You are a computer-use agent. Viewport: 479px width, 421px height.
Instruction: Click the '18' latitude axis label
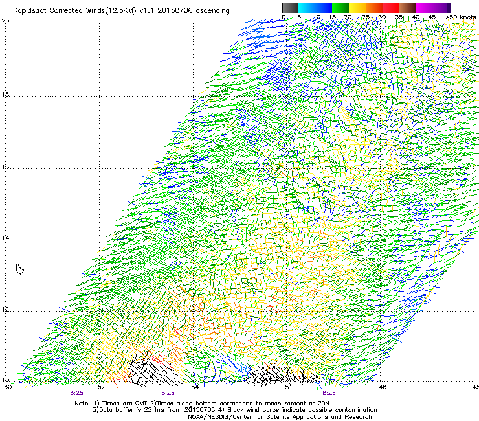[5, 94]
